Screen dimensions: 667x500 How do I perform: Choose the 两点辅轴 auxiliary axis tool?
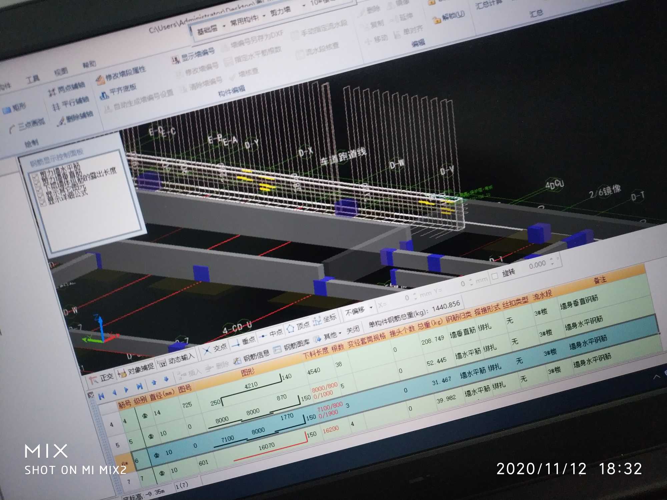tap(67, 88)
